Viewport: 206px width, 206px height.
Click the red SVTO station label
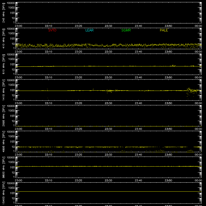(x=52, y=30)
